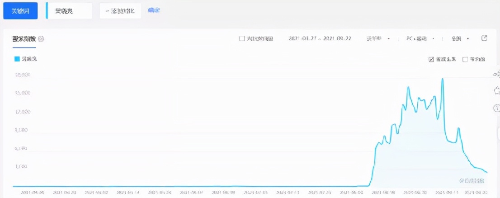Expand the PC+mobile device dropdown
The width and height of the screenshot is (500, 198).
(420, 39)
